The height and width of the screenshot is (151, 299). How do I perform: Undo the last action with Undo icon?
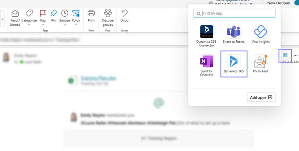(x=124, y=13)
